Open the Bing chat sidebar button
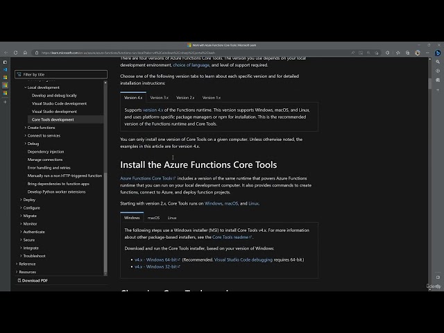 pos(438,53)
